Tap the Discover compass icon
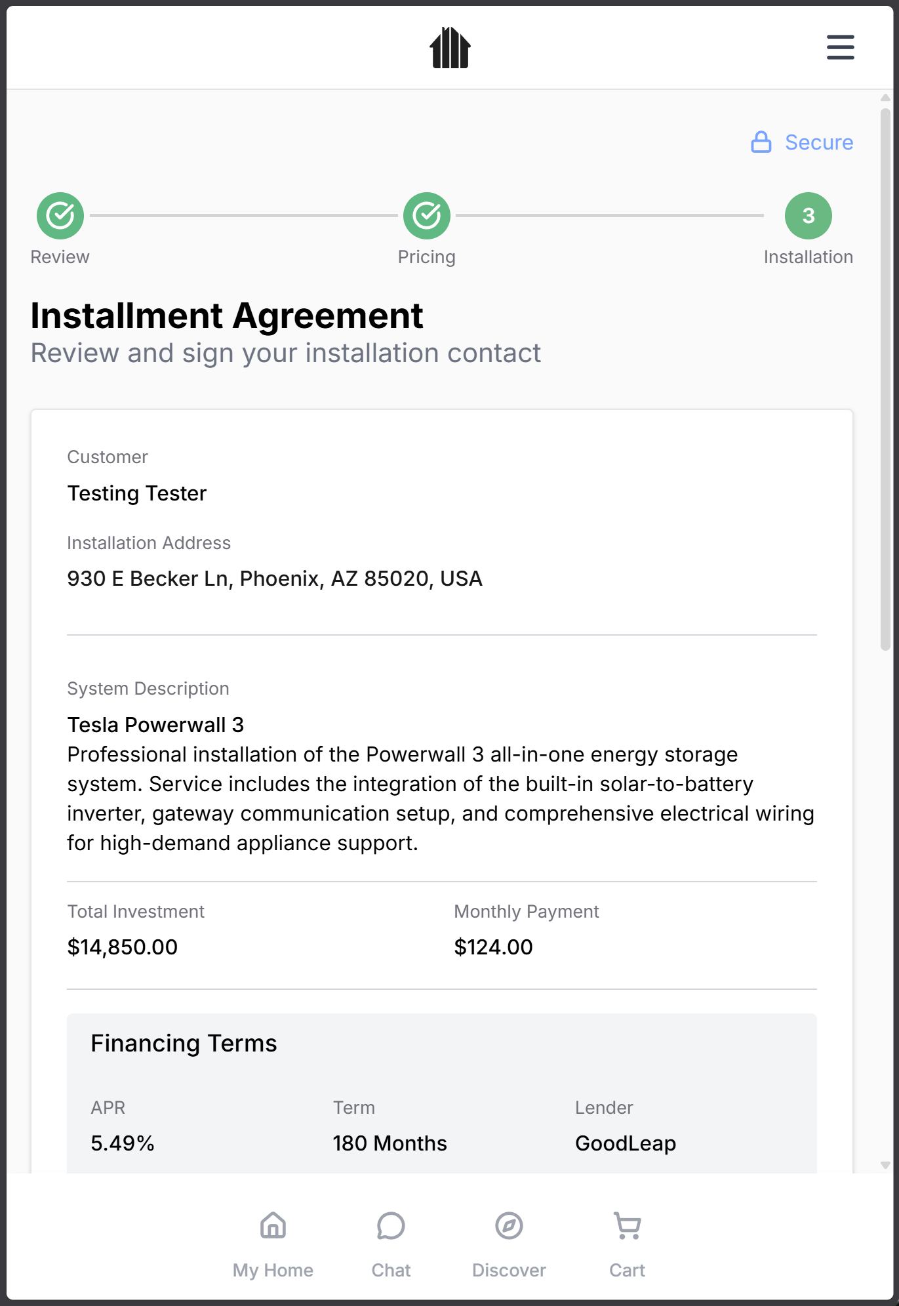The image size is (899, 1306). 509,1225
